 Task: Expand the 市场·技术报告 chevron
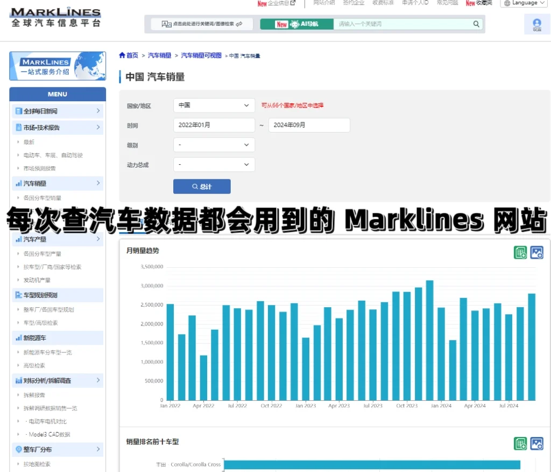[98, 127]
